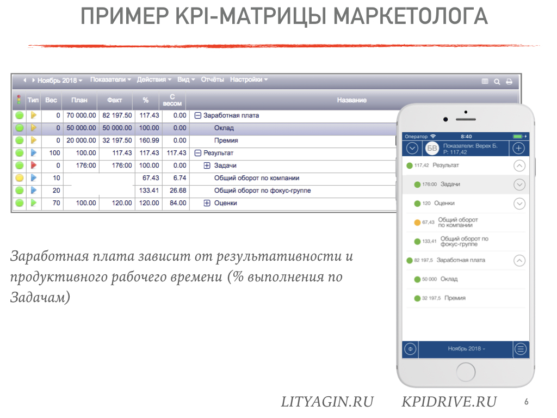Sort by the С весом column header
This screenshot has width=557, height=418.
[x=172, y=100]
